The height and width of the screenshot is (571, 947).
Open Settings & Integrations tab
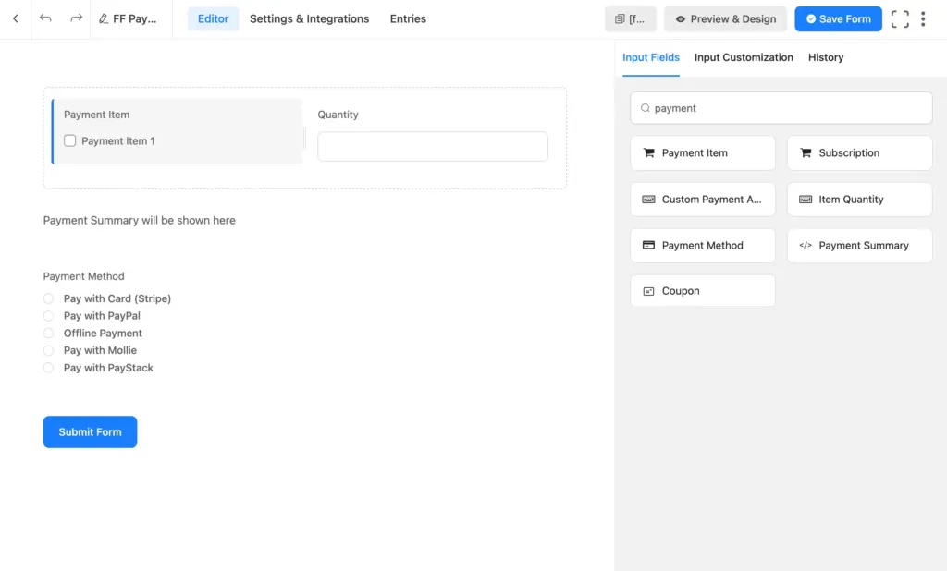pos(309,18)
